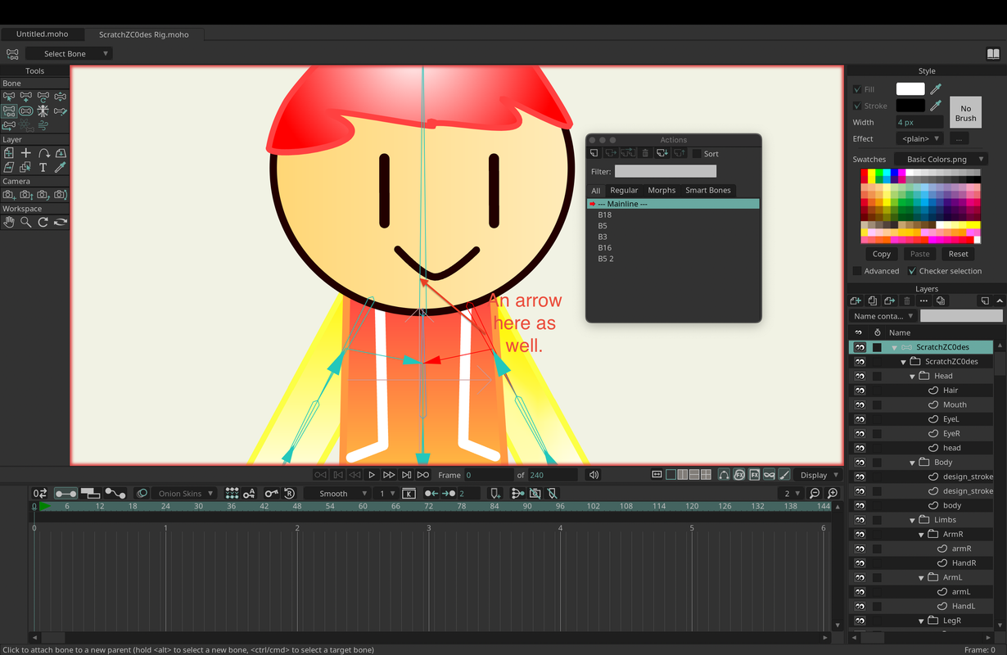
Task: Open the Basic Colors.png swatches dropdown
Action: [941, 159]
